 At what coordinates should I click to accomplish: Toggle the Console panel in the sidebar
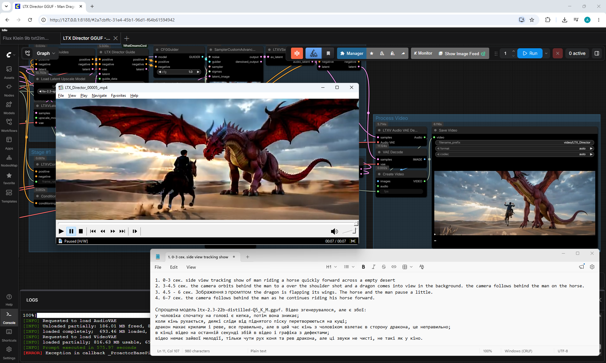point(9,318)
